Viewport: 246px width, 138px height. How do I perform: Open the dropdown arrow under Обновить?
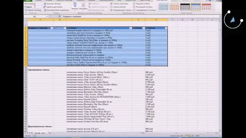(x=83, y=10)
